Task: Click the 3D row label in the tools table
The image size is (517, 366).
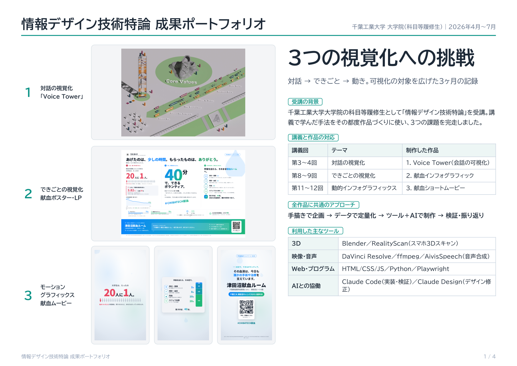Action: coord(313,243)
